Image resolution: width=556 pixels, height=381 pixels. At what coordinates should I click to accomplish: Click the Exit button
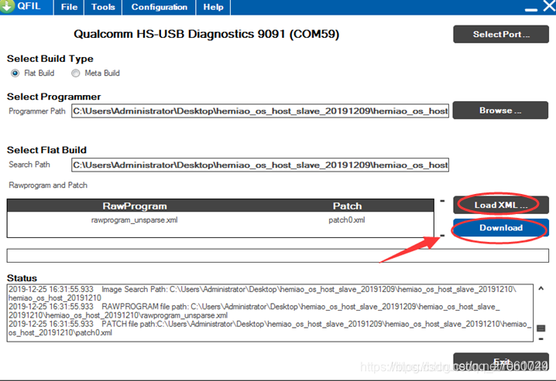(501, 362)
